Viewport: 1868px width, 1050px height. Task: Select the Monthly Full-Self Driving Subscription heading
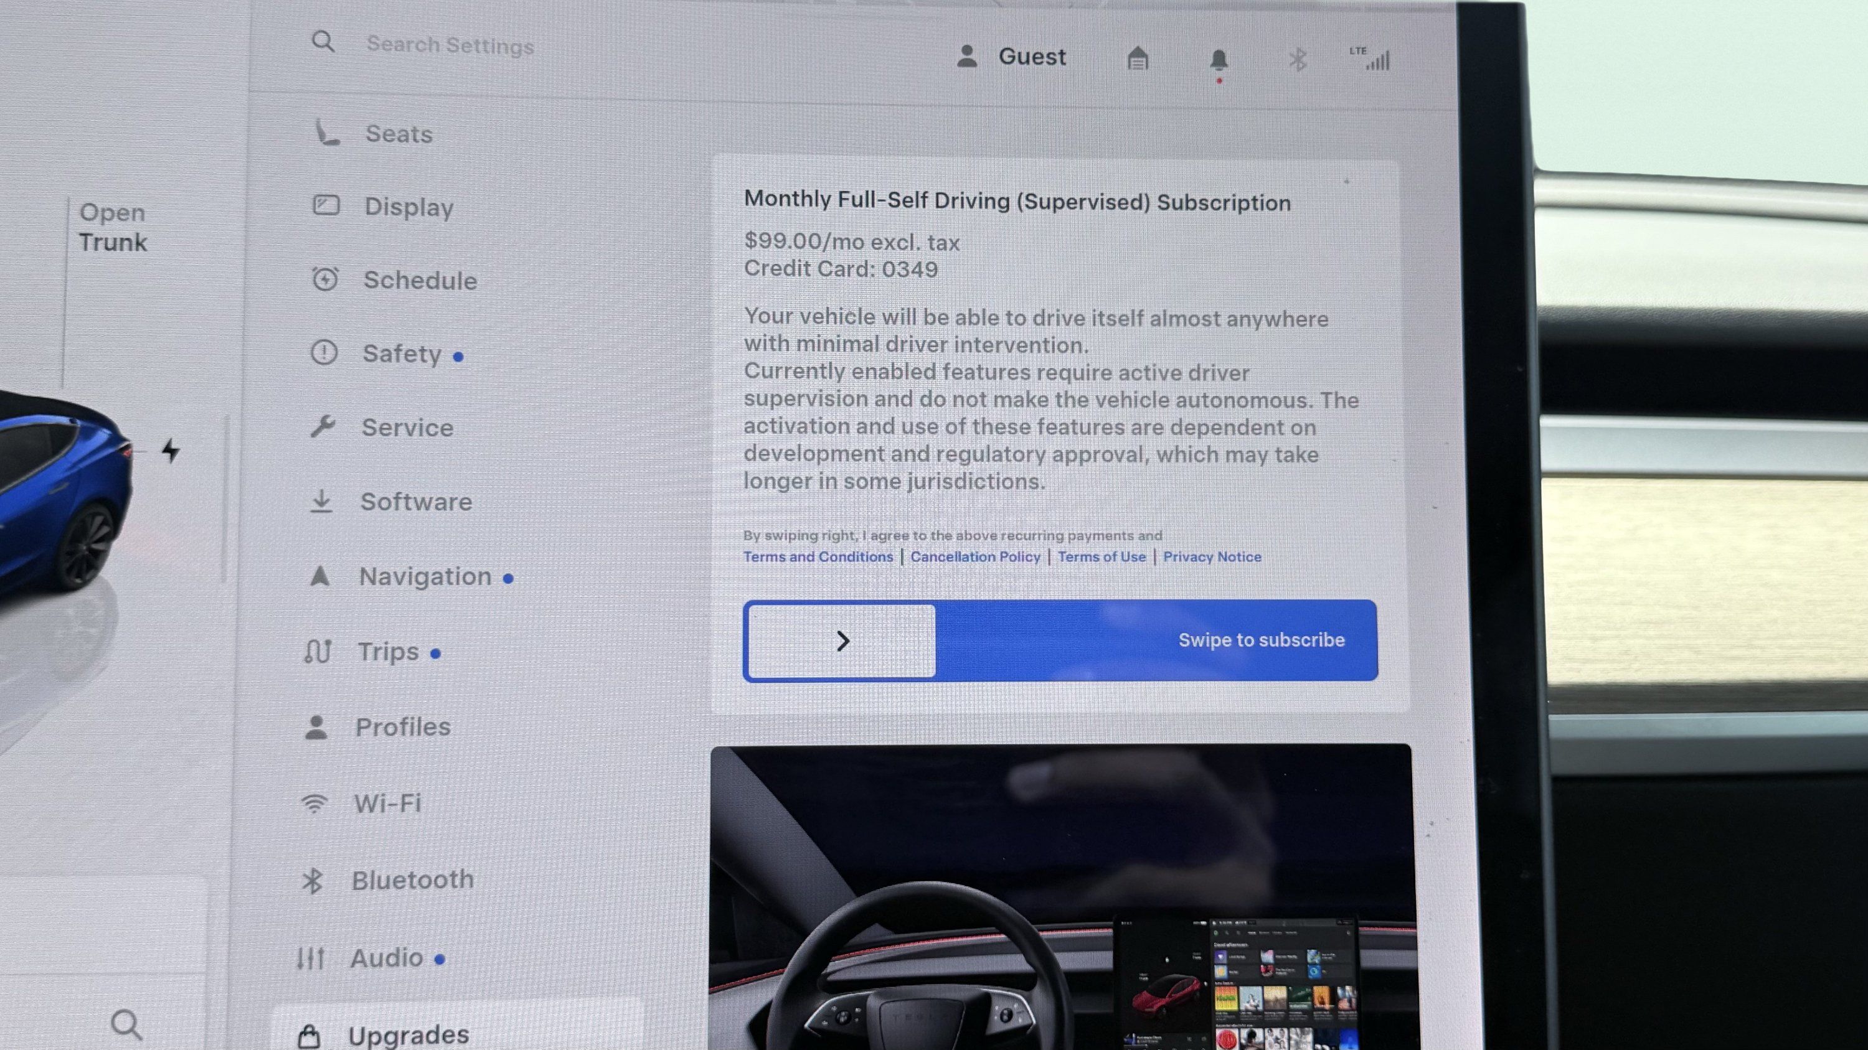point(1017,200)
